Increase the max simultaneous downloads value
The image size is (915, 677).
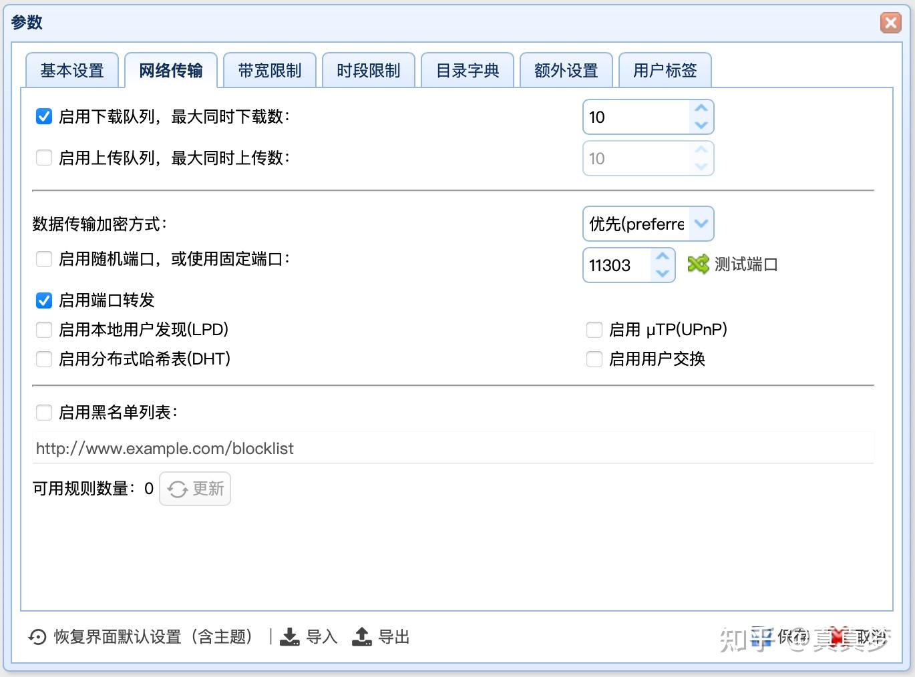[x=701, y=109]
